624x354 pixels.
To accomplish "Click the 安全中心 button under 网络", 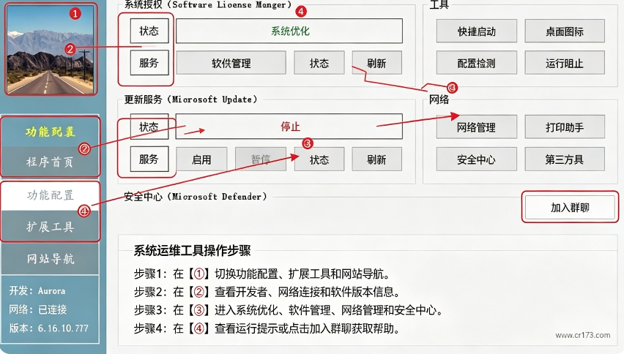I will pos(476,159).
